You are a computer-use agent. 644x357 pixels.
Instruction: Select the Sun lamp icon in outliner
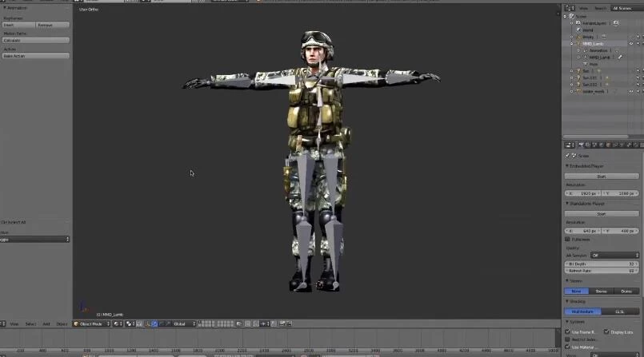coord(578,71)
